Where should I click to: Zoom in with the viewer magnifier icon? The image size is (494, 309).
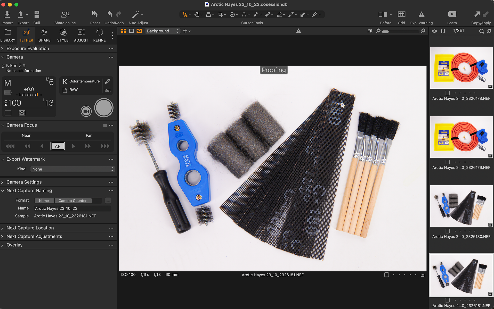coord(423,31)
